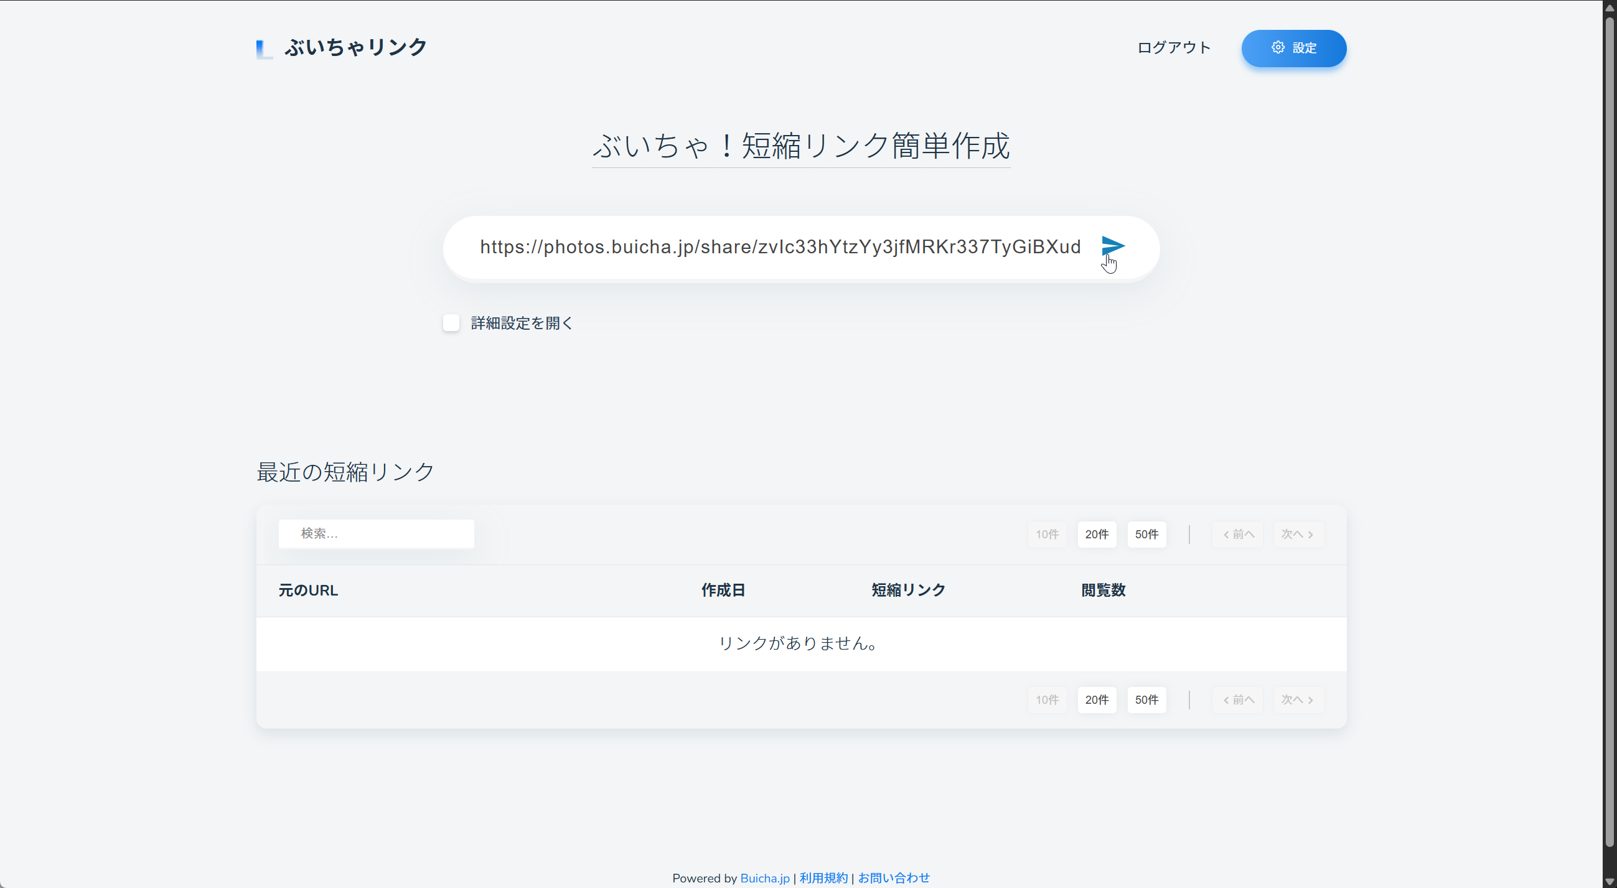This screenshot has width=1617, height=888.
Task: Click the リンクがありません。 empty row text
Action: click(x=801, y=643)
